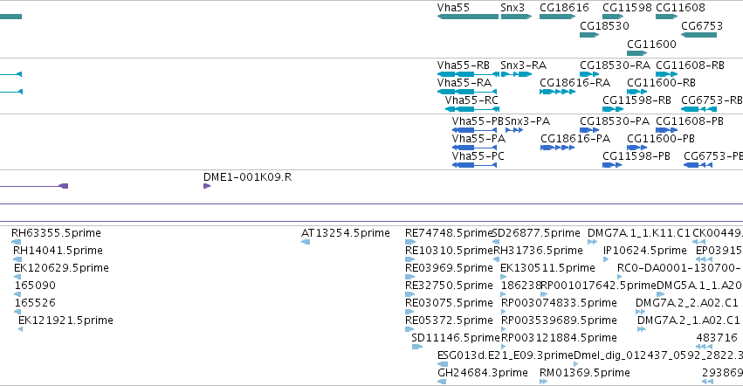Click the EK130511.5prime EST label
Viewport: 743px width, 386px height.
(547, 268)
